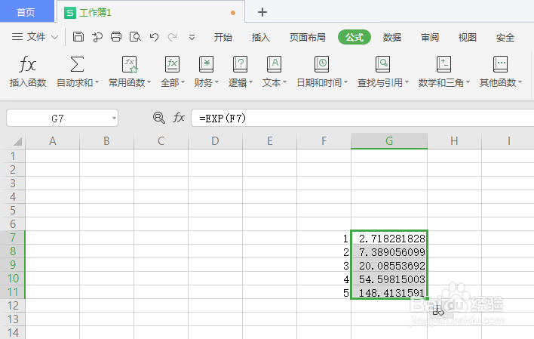Expand the 自动求和 dropdown arrow
The width and height of the screenshot is (534, 339).
[97, 82]
